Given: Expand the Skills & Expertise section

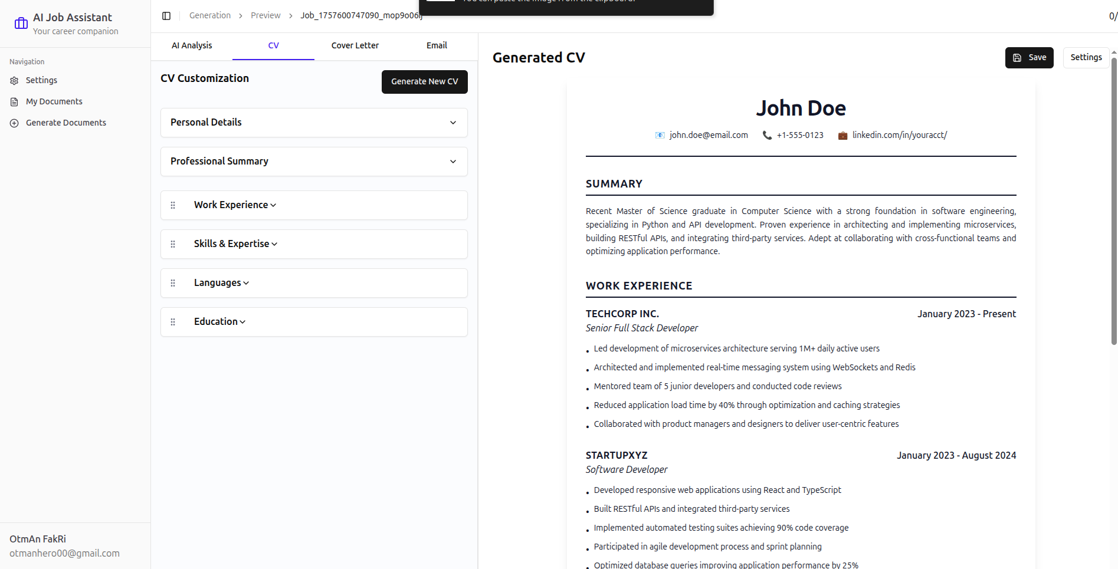Looking at the screenshot, I should 235,244.
